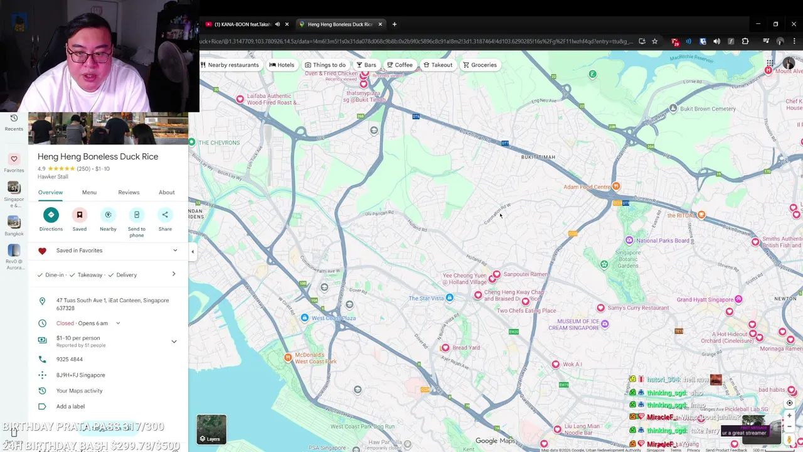
Task: Click the Directions icon button
Action: 51,215
